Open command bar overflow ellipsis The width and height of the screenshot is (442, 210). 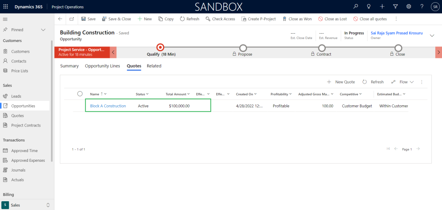coord(396,19)
